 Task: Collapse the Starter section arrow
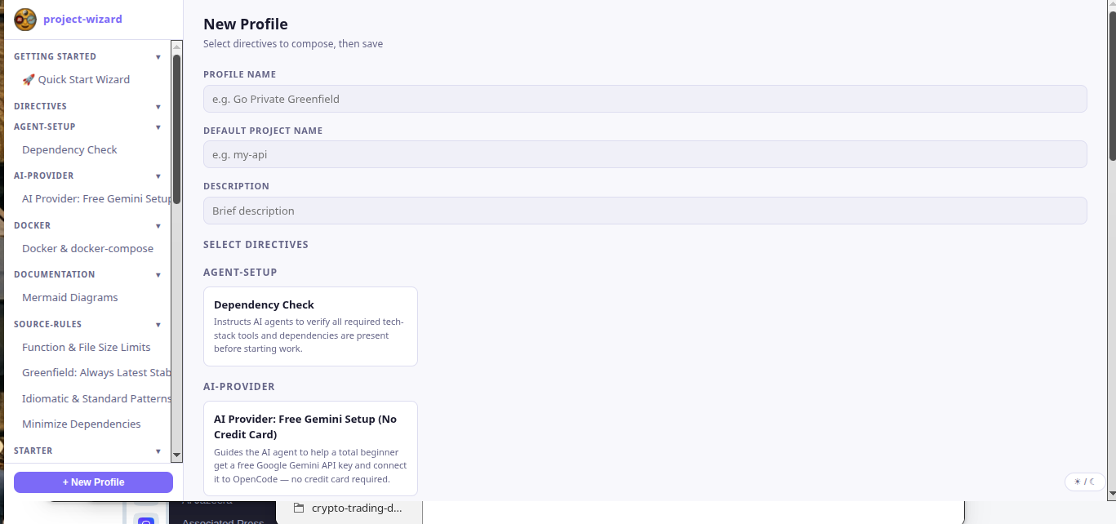tap(158, 451)
